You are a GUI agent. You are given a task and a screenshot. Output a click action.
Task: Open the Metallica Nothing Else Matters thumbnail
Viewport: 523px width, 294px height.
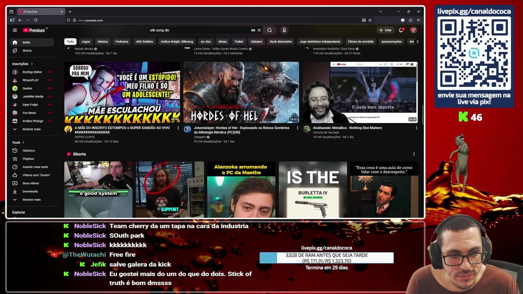tap(360, 92)
